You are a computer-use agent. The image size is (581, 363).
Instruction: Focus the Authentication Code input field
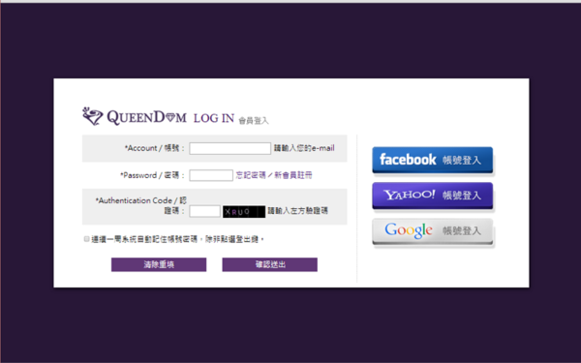point(204,211)
